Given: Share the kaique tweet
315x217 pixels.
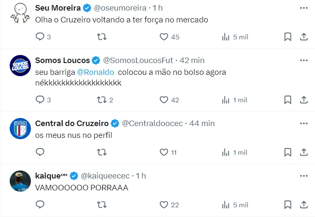Looking at the screenshot, I should tap(304, 205).
